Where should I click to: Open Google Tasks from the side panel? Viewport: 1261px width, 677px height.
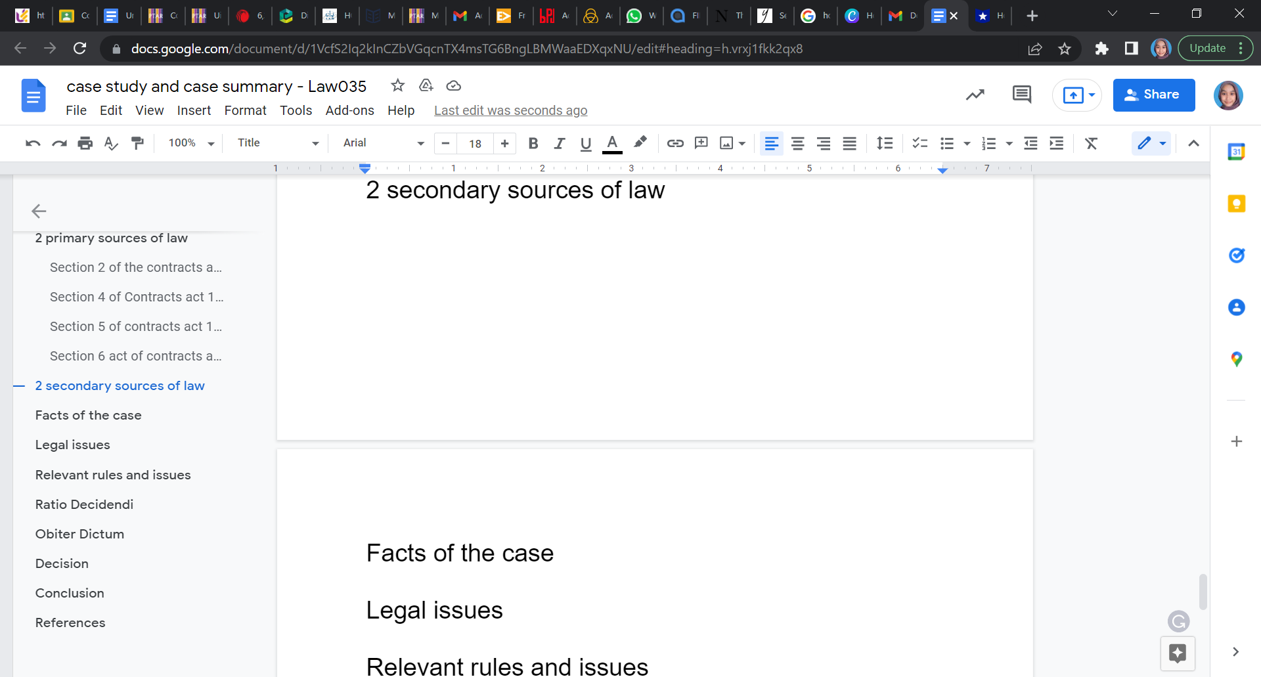(1237, 255)
